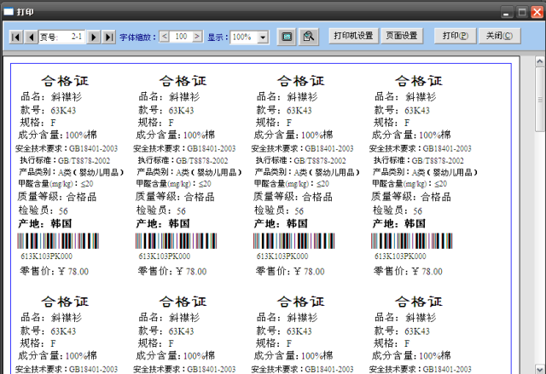Go to the first page
The height and width of the screenshot is (374, 546).
tap(15, 37)
